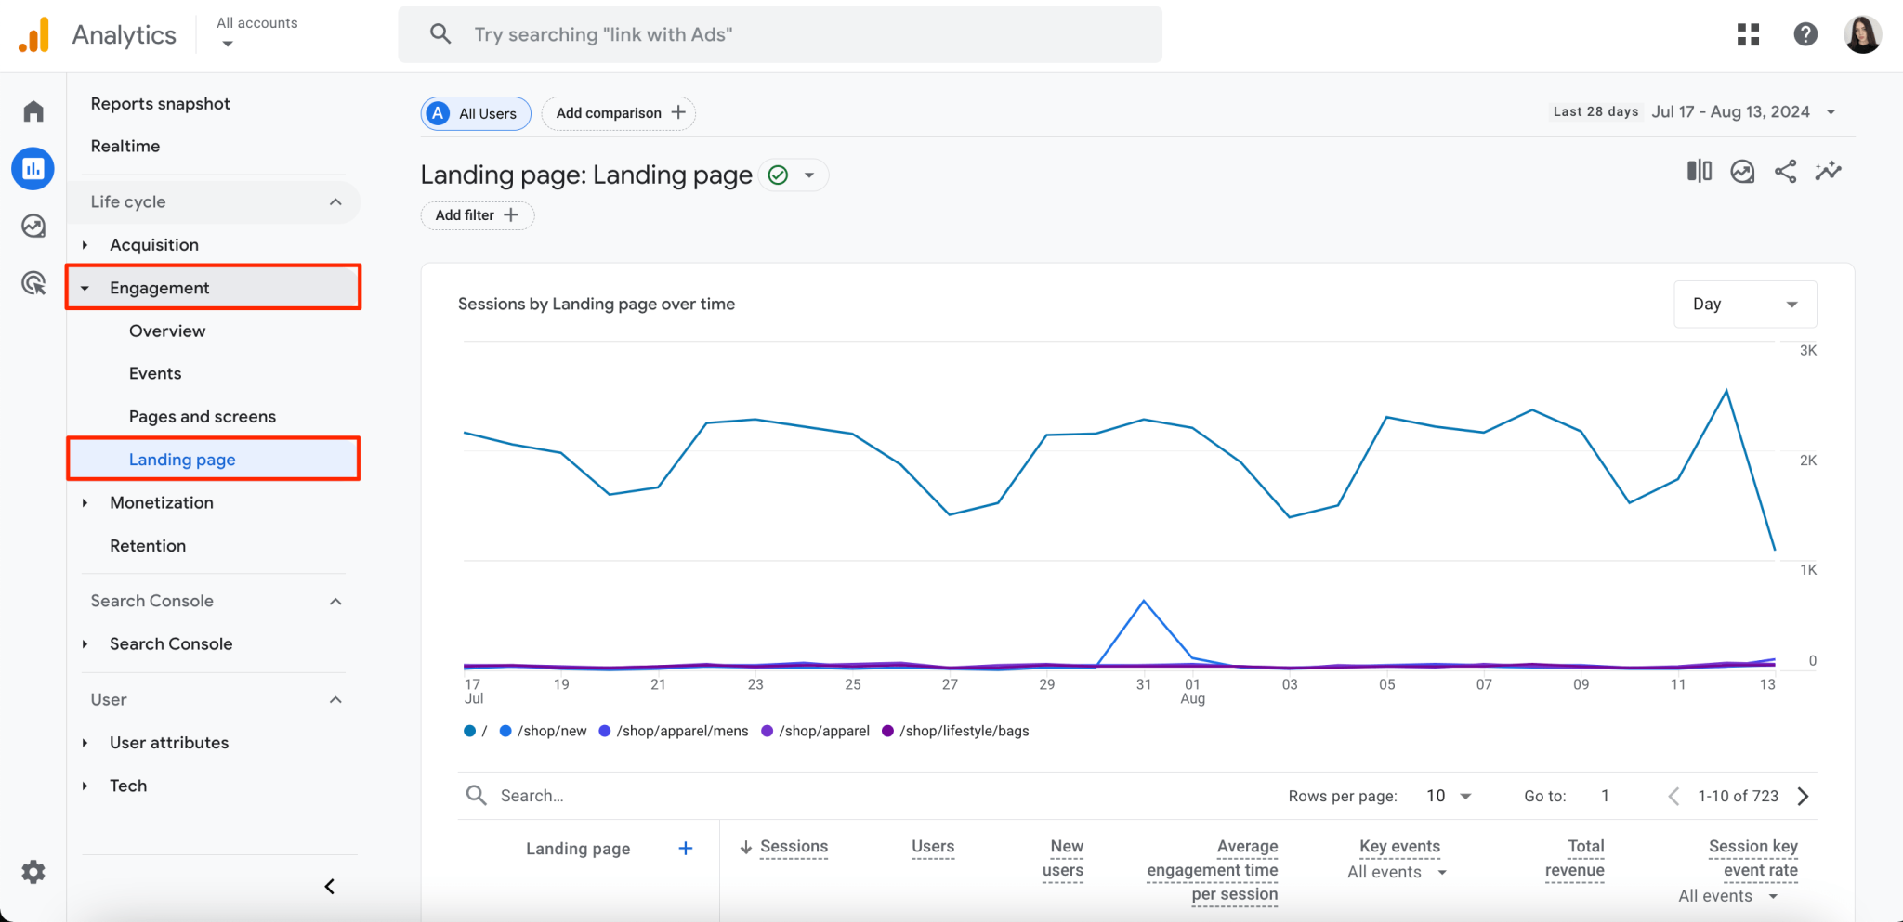This screenshot has height=922, width=1903.
Task: Select the Advertising icon in the sidebar
Action: pyautogui.click(x=33, y=283)
